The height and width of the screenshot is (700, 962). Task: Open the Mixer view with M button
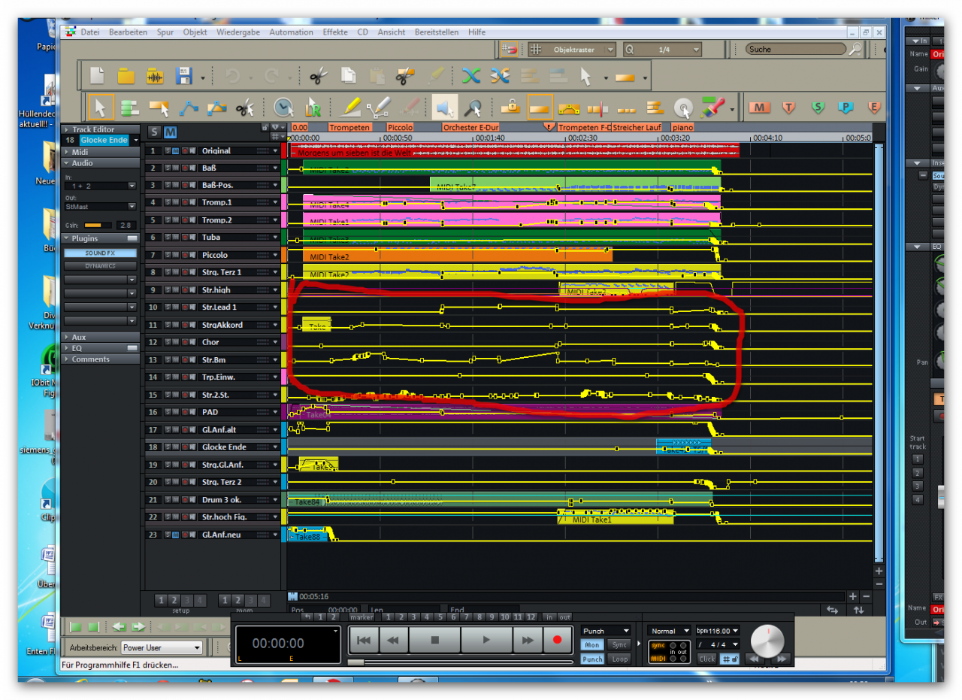pos(760,108)
